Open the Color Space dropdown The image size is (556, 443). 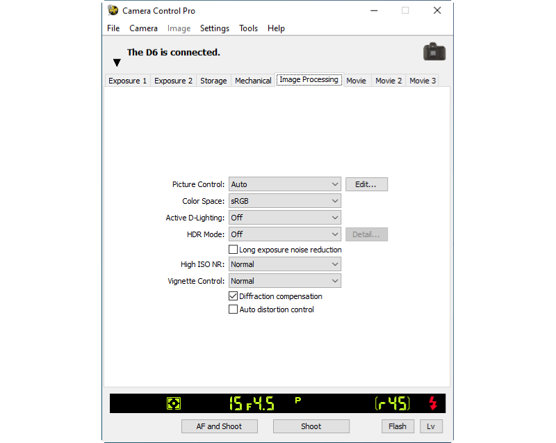coord(285,201)
